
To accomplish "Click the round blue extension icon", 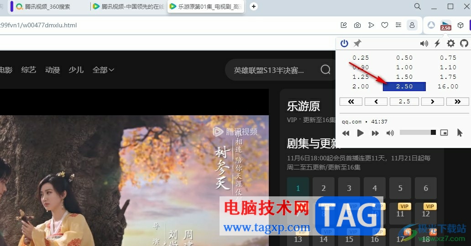I will [431, 25].
